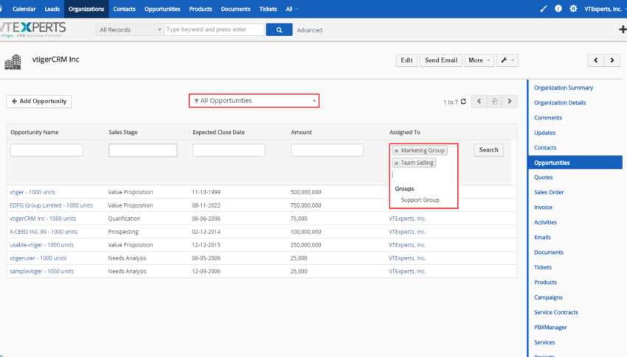Select Support Group from Groups list
627x357 pixels.
(420, 199)
